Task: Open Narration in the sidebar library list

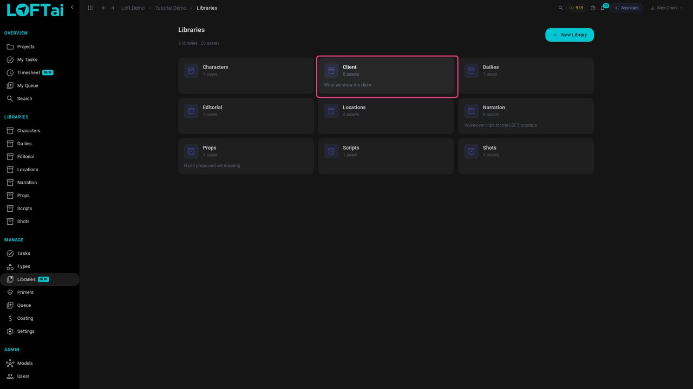Action: tap(40, 183)
